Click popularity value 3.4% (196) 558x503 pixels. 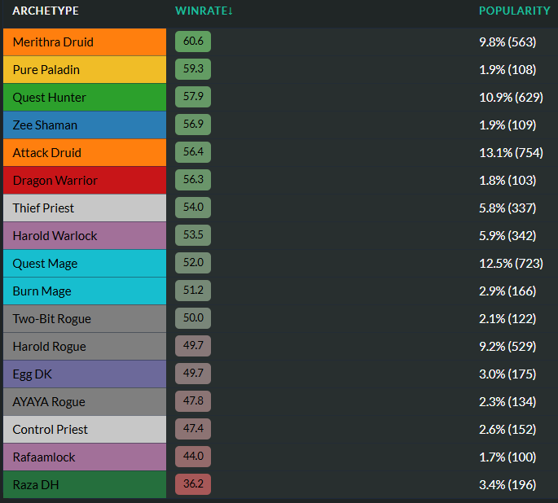pyautogui.click(x=507, y=485)
